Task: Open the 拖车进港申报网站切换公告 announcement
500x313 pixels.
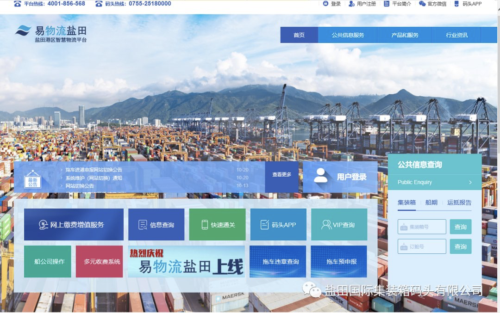Action: (x=94, y=170)
